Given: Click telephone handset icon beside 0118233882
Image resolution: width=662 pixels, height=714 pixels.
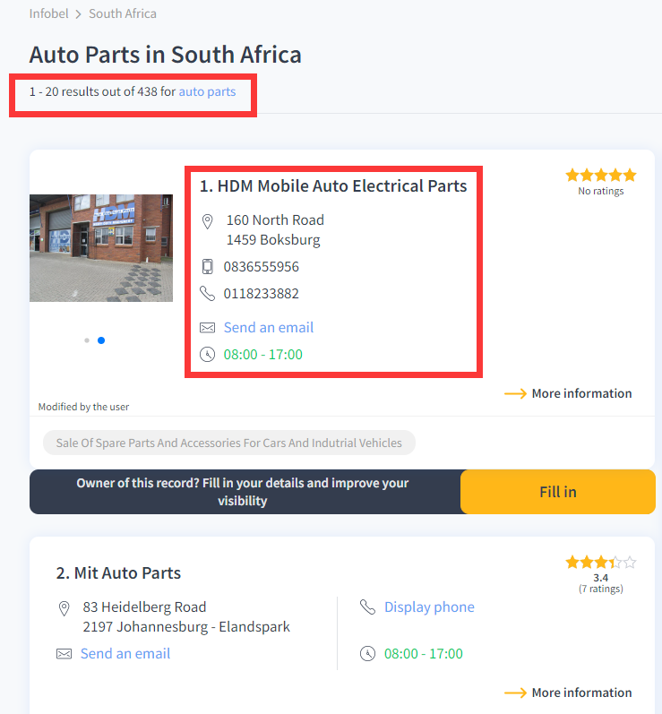Looking at the screenshot, I should (208, 294).
